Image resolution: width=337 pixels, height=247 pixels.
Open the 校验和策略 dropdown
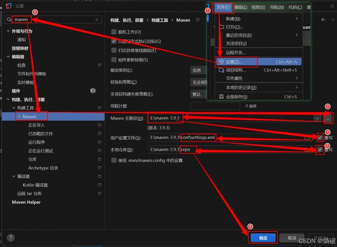pyautogui.click(x=198, y=82)
